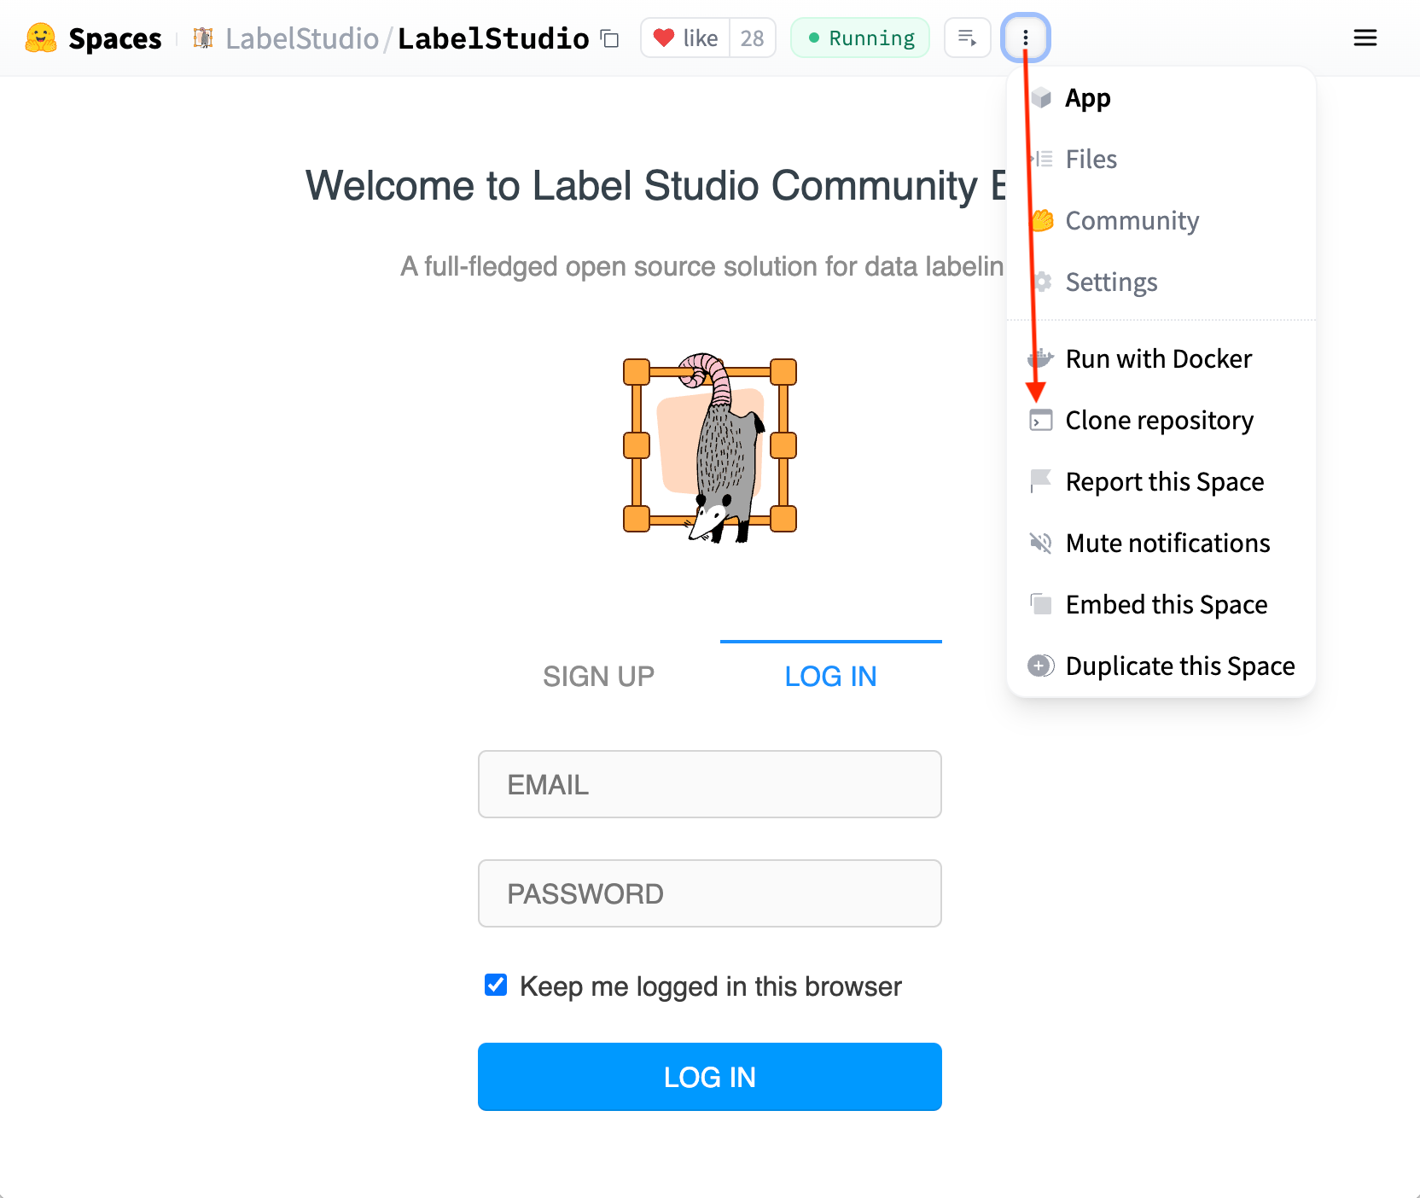Click the muted bell notifications icon
1420x1198 pixels.
(1041, 543)
